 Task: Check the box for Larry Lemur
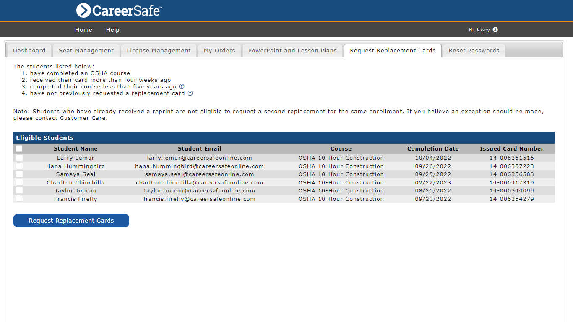[19, 158]
